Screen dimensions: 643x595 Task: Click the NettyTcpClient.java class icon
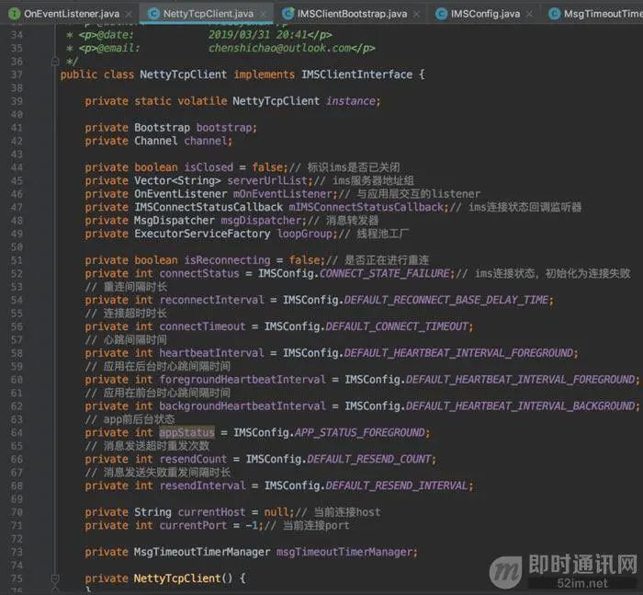coord(153,14)
